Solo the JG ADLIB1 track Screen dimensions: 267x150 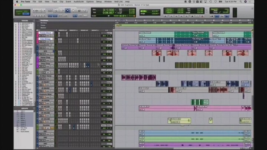point(42,110)
